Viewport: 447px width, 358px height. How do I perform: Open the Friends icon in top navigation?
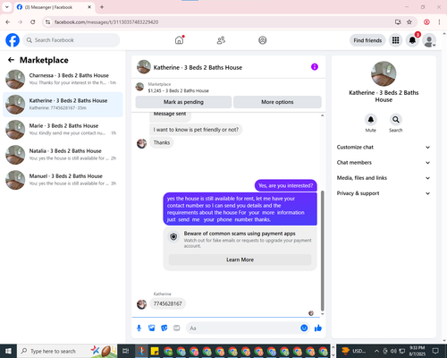point(221,40)
